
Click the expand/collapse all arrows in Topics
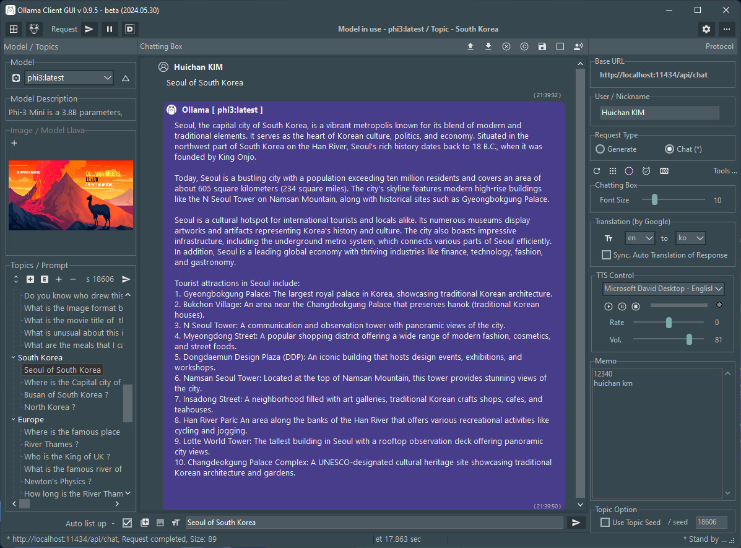[16, 279]
